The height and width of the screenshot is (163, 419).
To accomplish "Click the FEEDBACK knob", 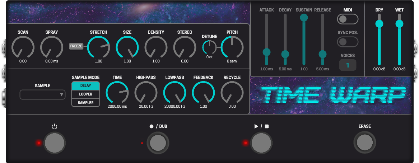I will [x=204, y=92].
